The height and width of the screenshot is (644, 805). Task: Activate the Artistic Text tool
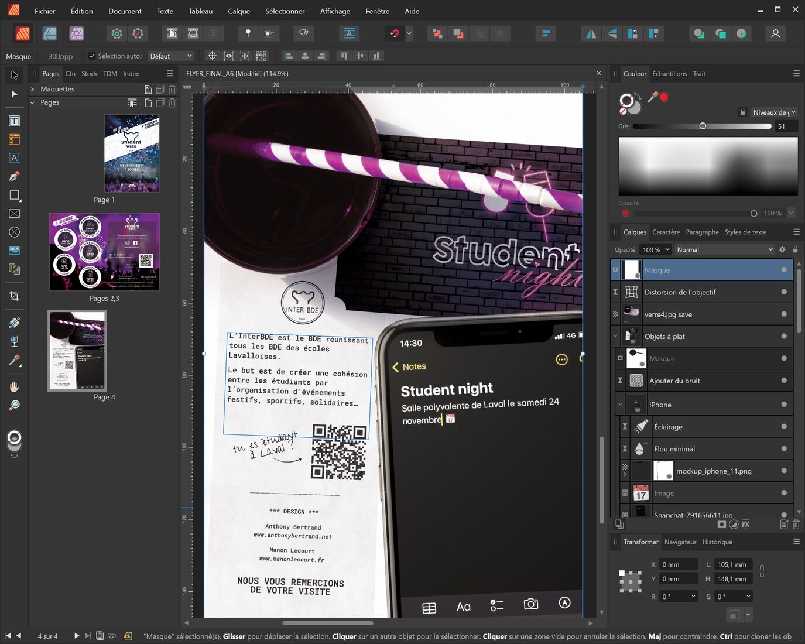click(x=15, y=158)
